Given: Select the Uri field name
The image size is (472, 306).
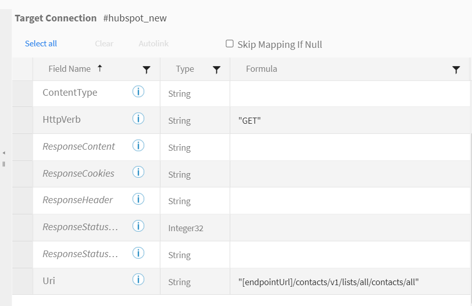Looking at the screenshot, I should [x=49, y=281].
